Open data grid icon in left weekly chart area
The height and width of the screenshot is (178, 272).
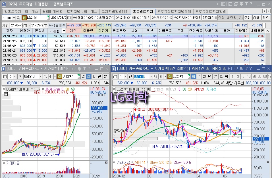click(6, 94)
